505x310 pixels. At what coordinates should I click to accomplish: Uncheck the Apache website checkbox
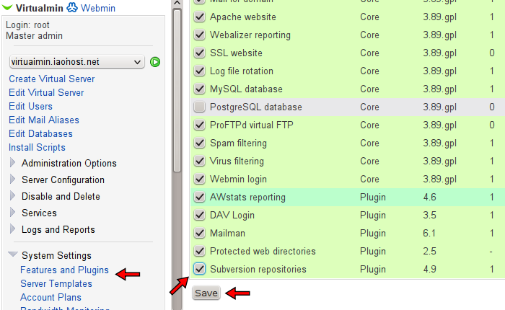point(200,17)
